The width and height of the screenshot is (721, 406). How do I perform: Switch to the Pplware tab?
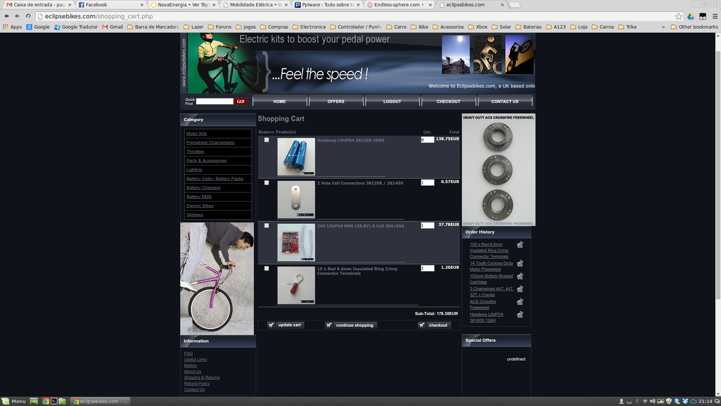[327, 5]
